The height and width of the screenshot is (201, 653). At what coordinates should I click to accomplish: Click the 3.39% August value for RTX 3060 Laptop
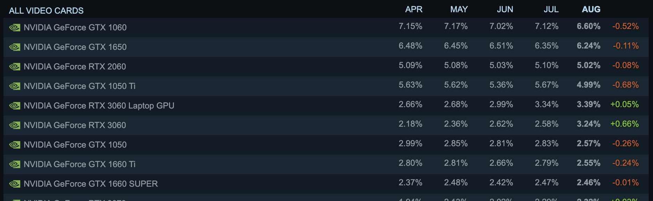pos(588,104)
